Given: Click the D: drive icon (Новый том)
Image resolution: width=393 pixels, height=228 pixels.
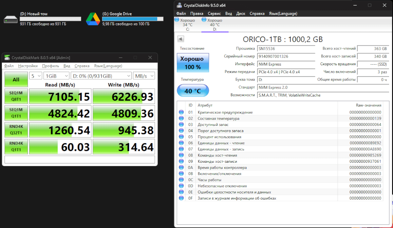Looking at the screenshot, I should (x=10, y=19).
